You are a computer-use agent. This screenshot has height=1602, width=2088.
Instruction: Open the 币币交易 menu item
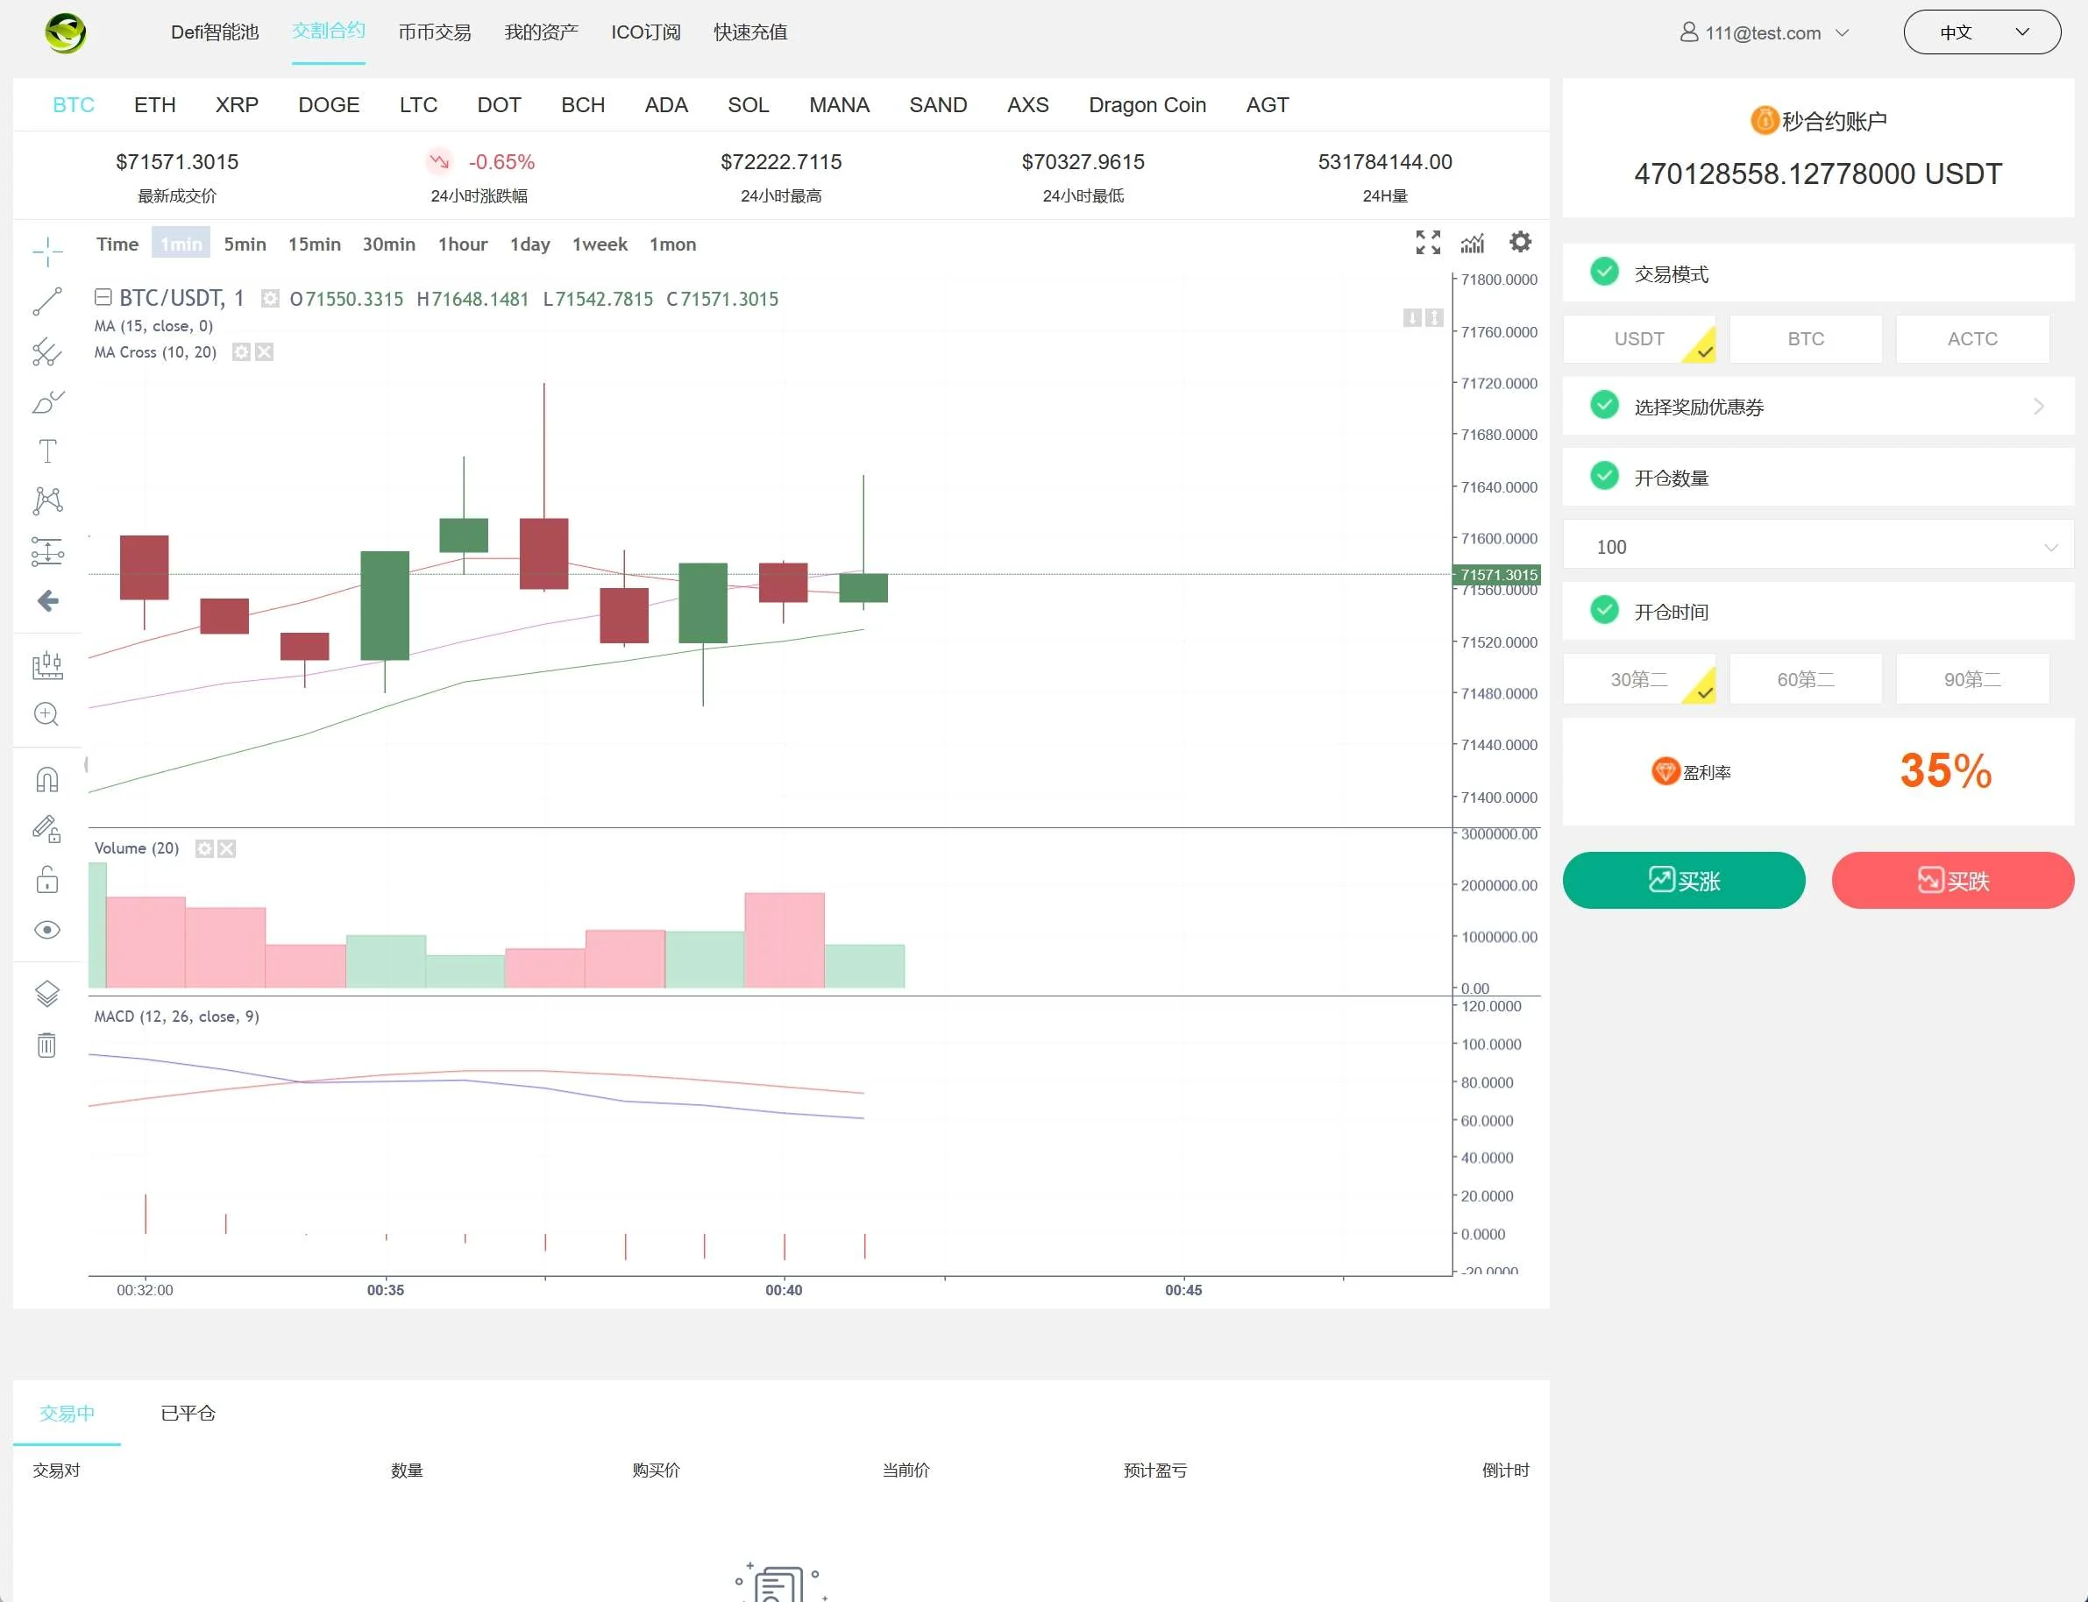[434, 32]
